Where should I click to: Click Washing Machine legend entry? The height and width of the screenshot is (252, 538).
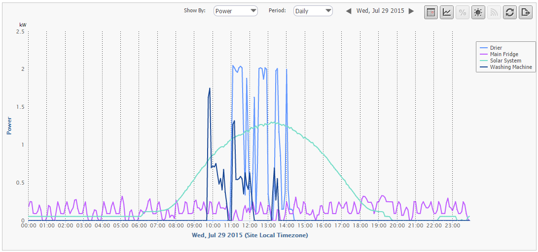[x=510, y=67]
